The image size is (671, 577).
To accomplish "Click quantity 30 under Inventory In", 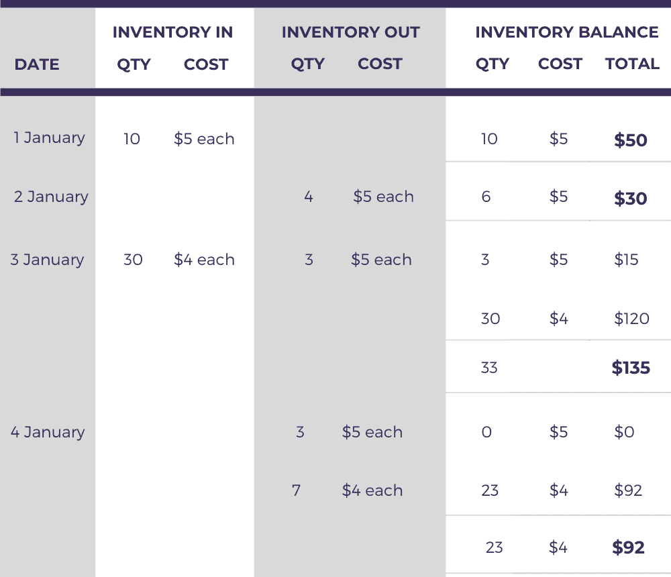I will click(133, 260).
